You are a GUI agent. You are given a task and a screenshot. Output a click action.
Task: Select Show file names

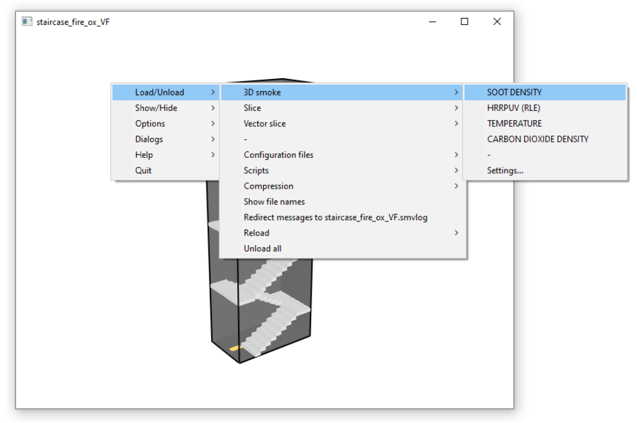[343, 202]
